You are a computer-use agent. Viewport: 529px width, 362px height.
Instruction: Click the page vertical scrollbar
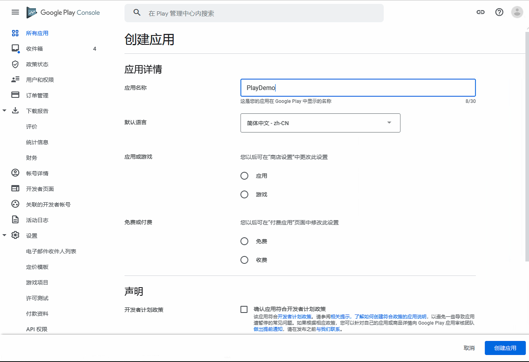(x=527, y=146)
